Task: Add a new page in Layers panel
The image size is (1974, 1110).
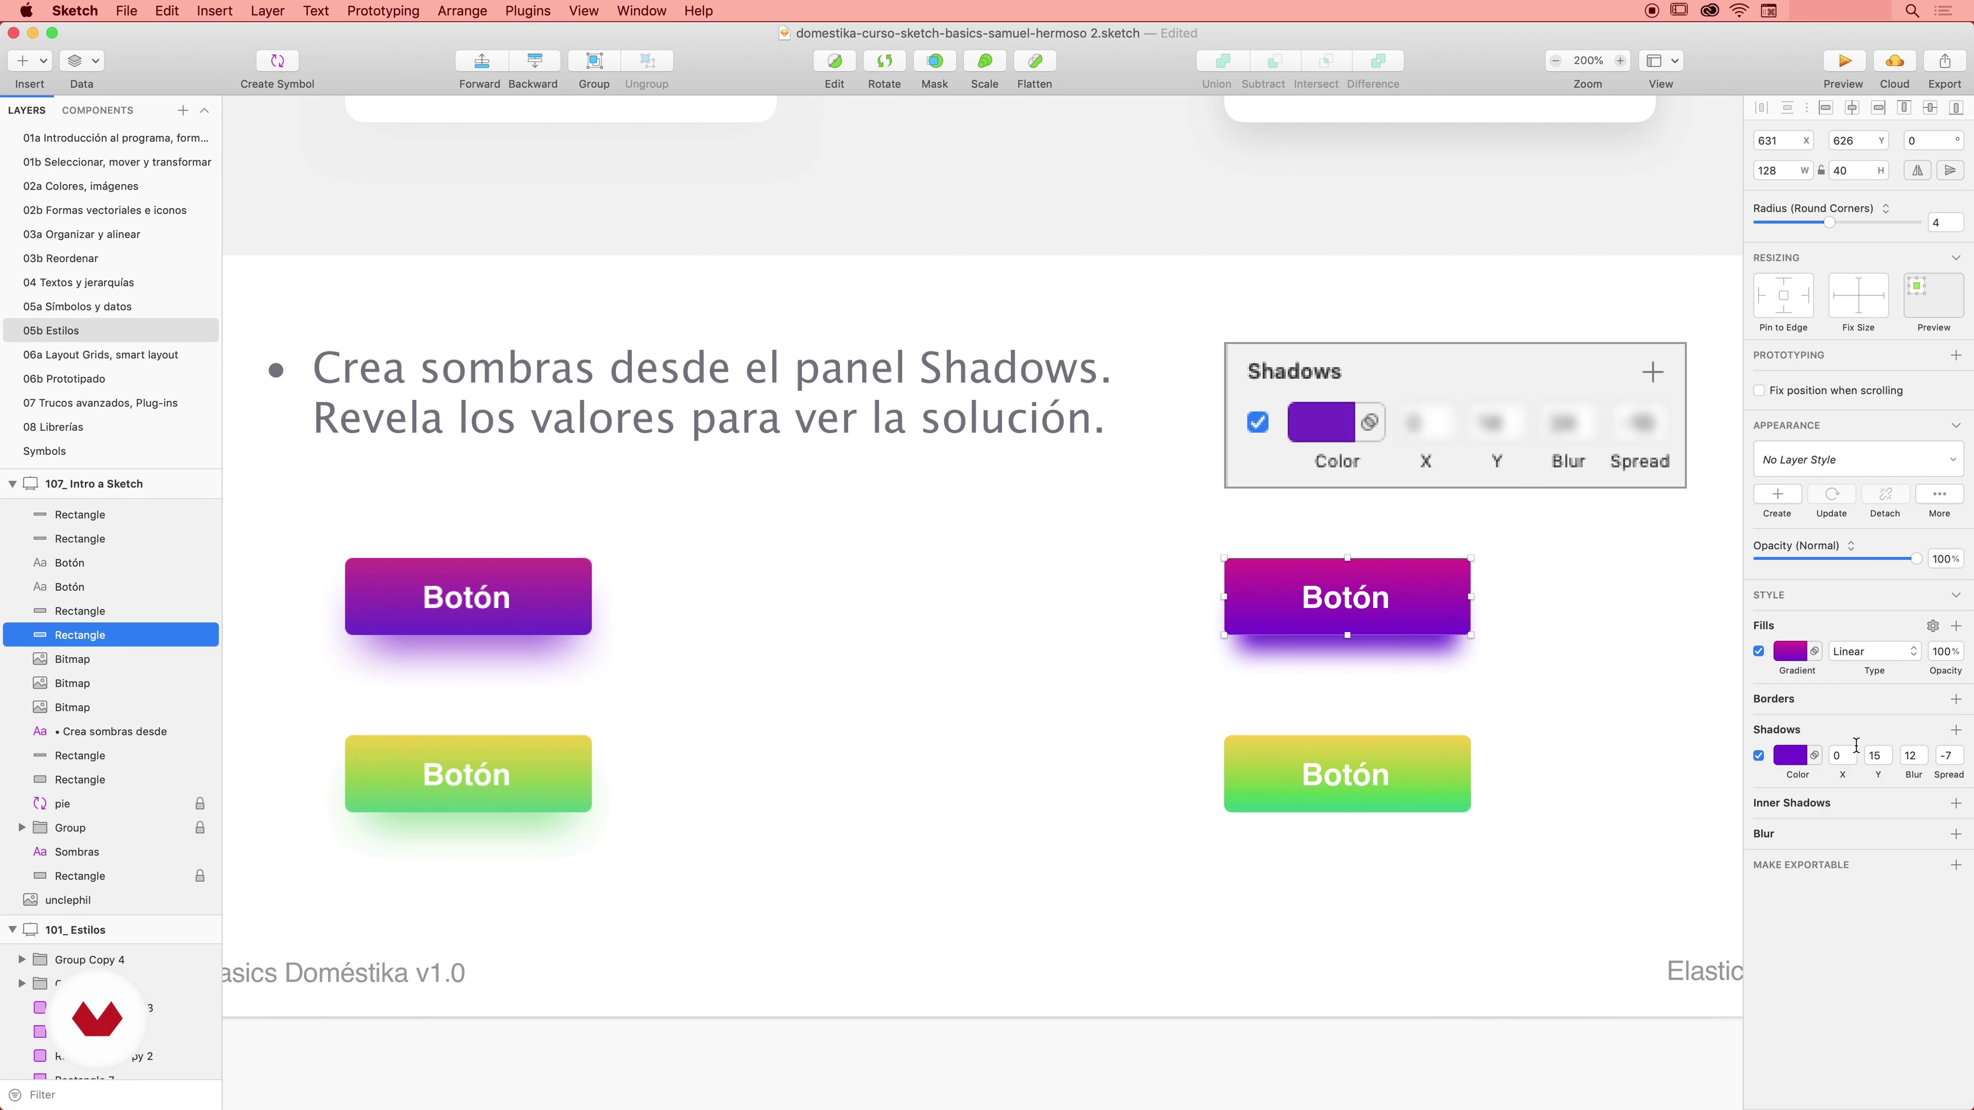Action: tap(182, 110)
